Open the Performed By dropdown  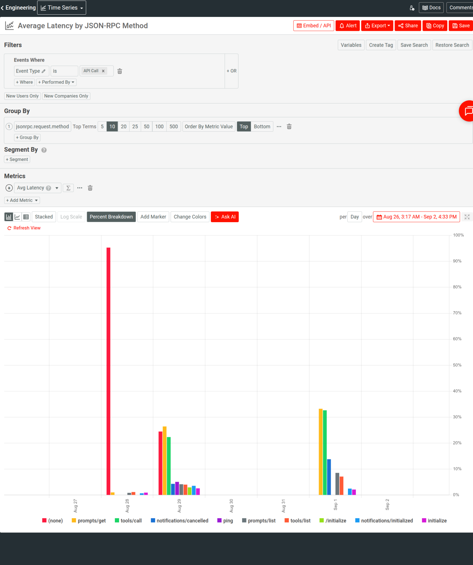click(x=56, y=82)
